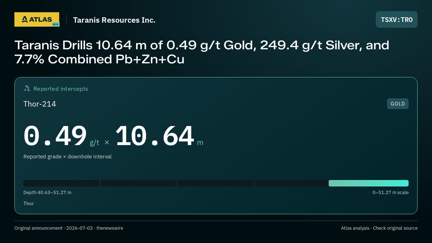432x243 pixels.
Task: Select the Thor-214 drill hole name
Action: [40, 104]
